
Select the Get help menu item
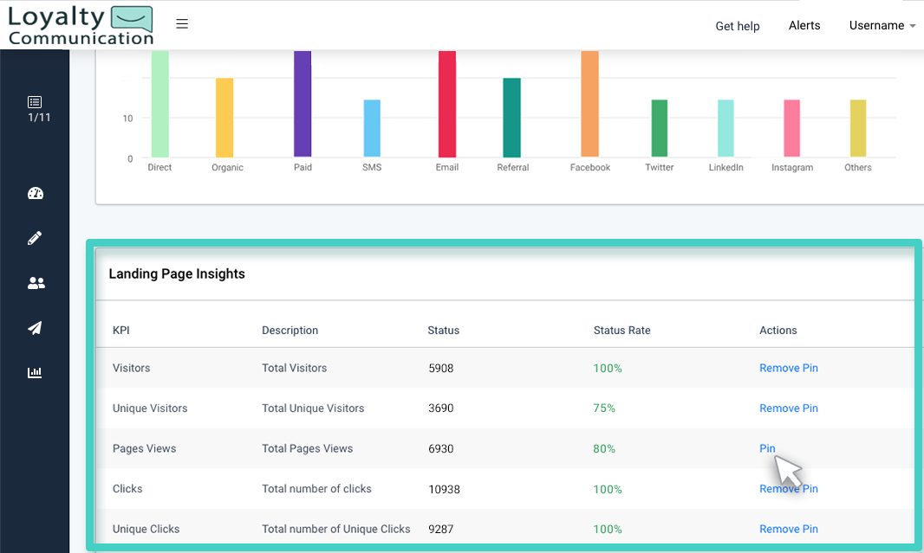pyautogui.click(x=738, y=26)
